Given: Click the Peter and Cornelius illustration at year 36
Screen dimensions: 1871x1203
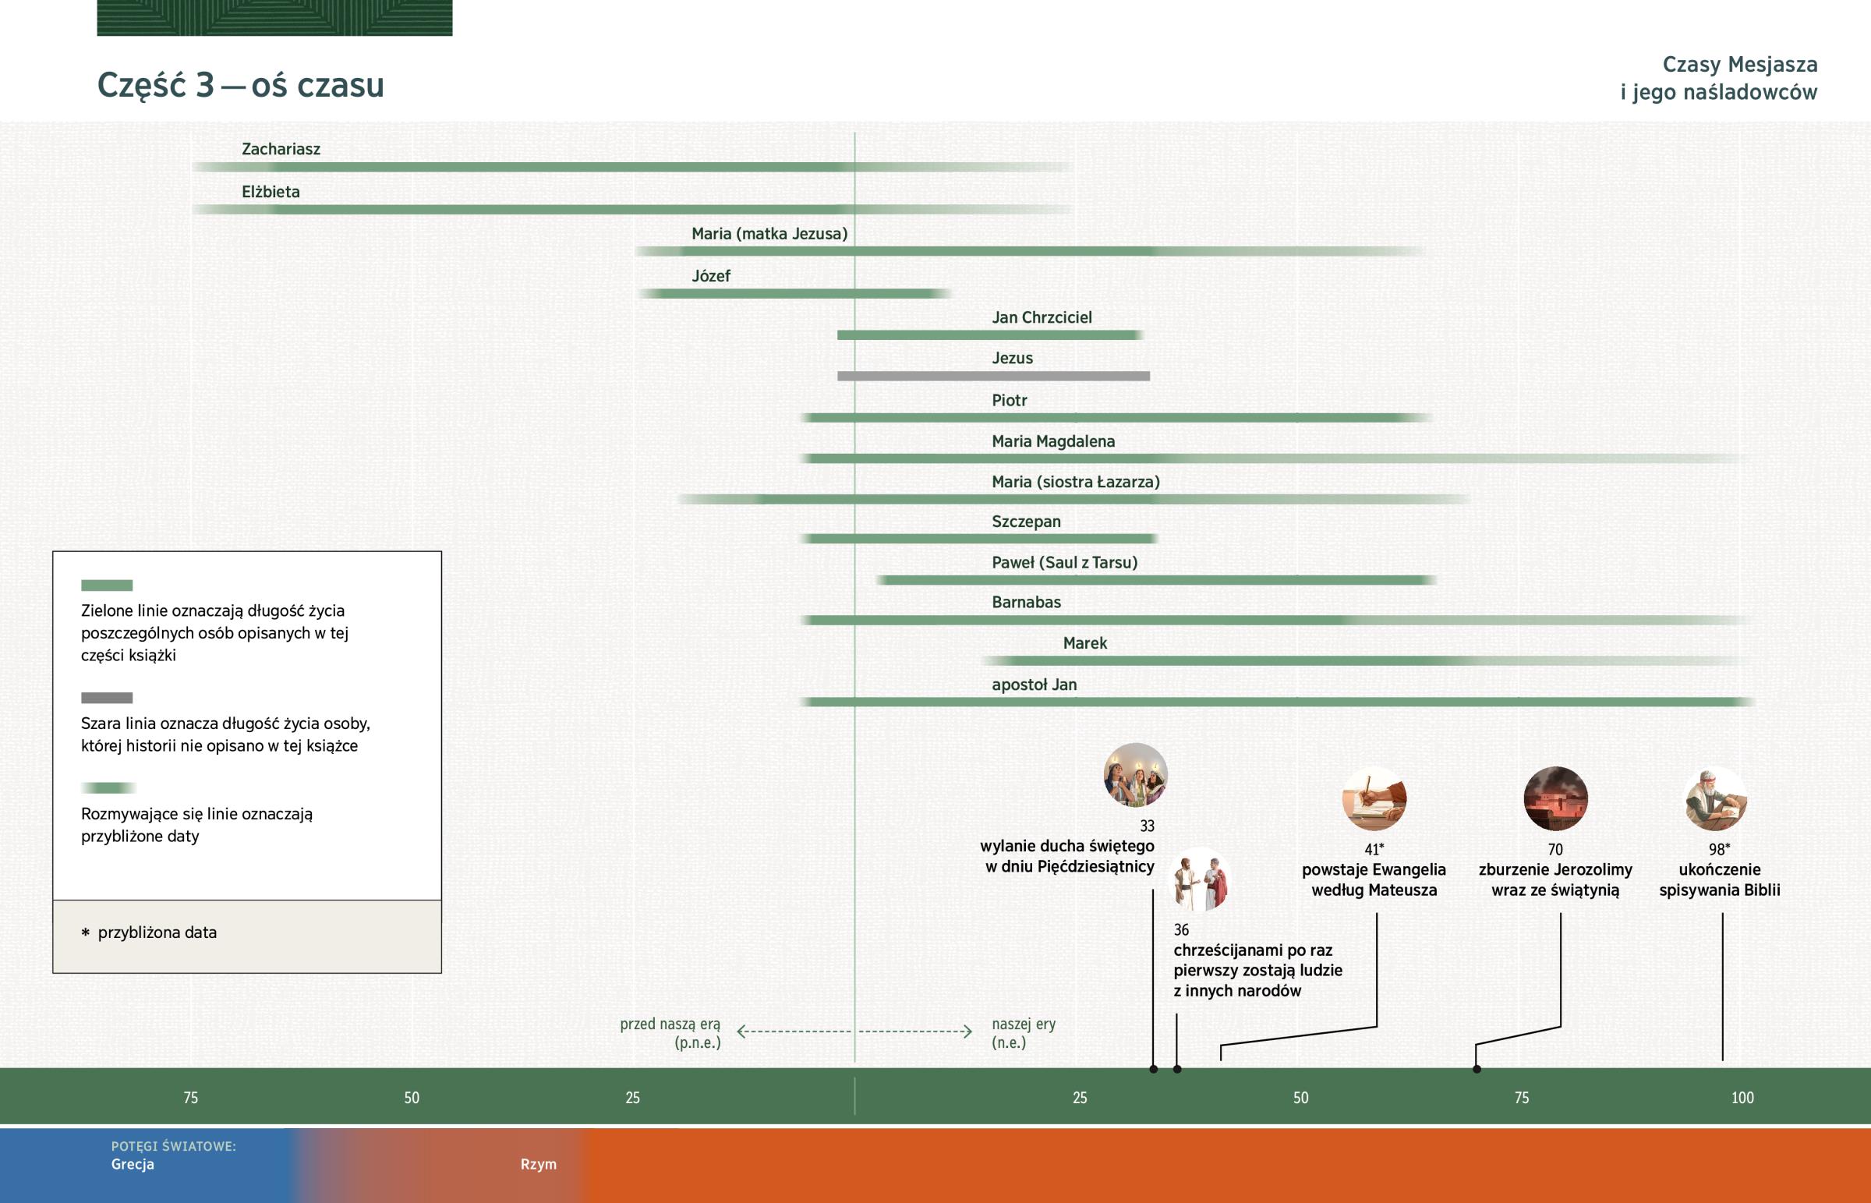Looking at the screenshot, I should click(x=1202, y=880).
